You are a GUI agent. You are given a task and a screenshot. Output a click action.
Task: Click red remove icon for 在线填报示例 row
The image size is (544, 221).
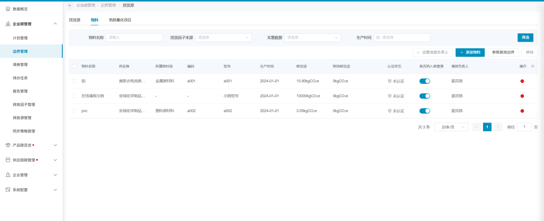(x=522, y=96)
